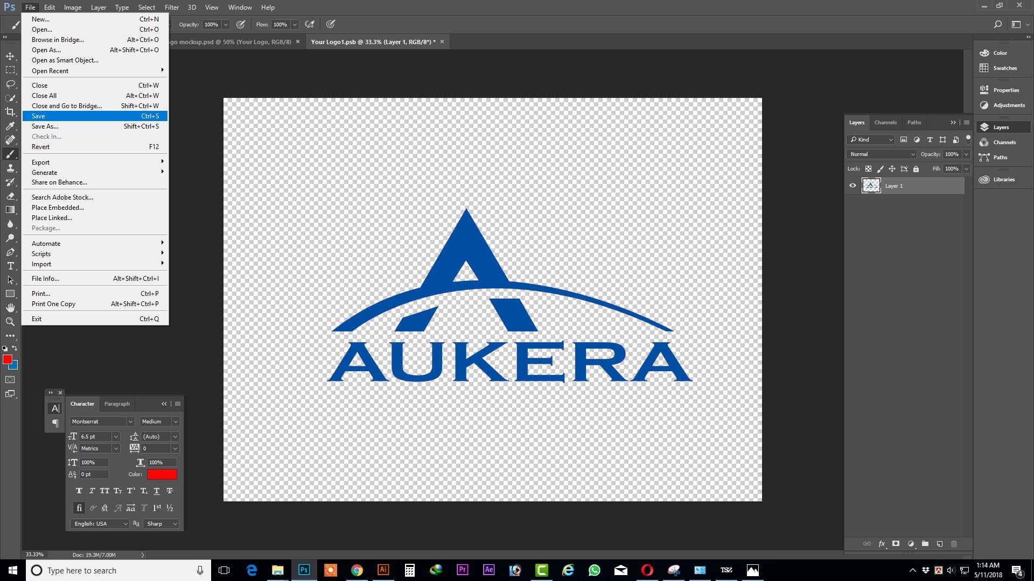Toggle Lock transparent pixels
The image size is (1034, 581).
[868, 169]
